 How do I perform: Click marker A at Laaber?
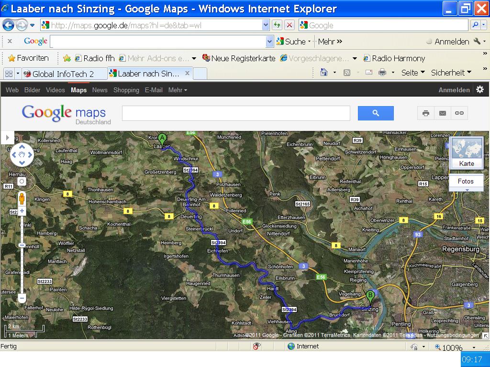[162, 140]
